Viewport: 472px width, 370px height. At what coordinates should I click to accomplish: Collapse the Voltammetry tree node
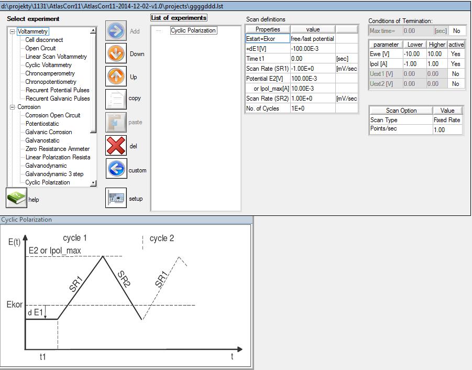coord(13,31)
